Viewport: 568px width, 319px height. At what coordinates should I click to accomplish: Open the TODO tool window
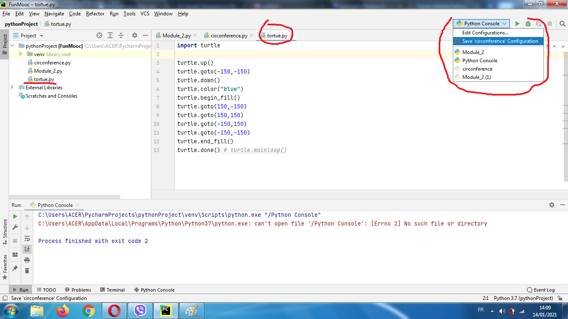click(46, 290)
